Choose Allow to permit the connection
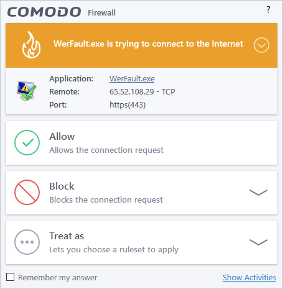The image size is (283, 289). [141, 143]
